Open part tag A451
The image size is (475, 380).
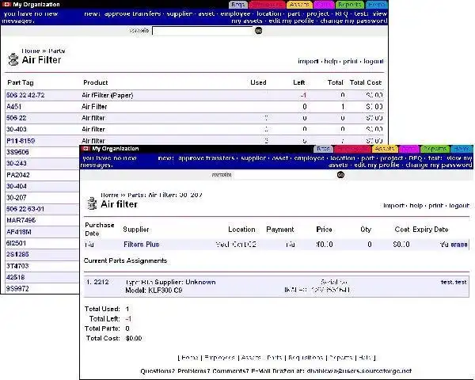[x=14, y=107]
